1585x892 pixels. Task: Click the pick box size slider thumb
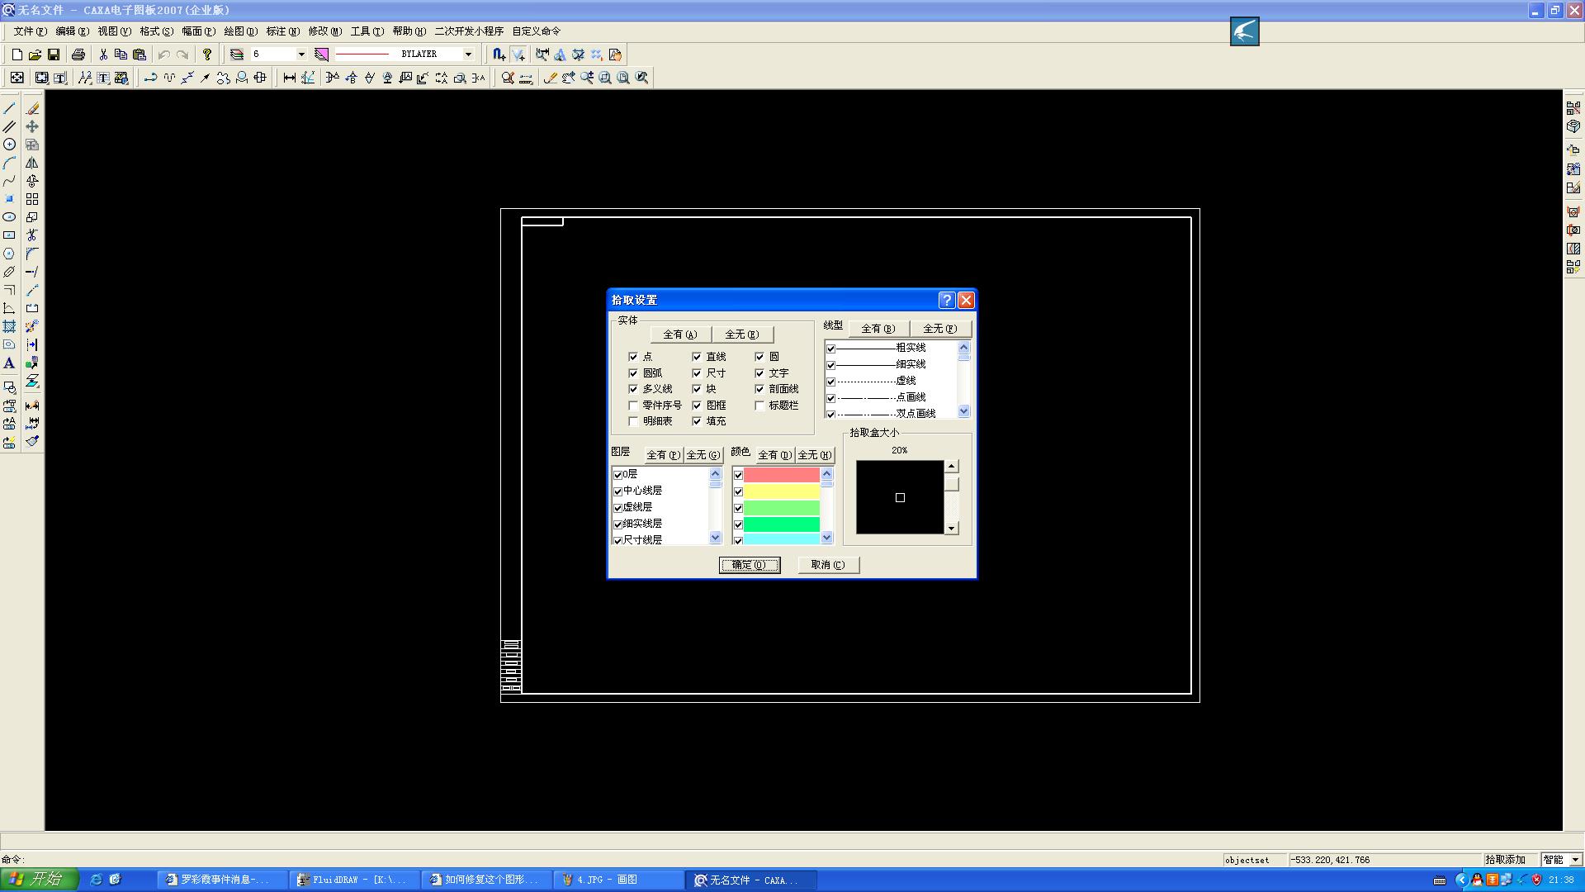[x=952, y=484]
